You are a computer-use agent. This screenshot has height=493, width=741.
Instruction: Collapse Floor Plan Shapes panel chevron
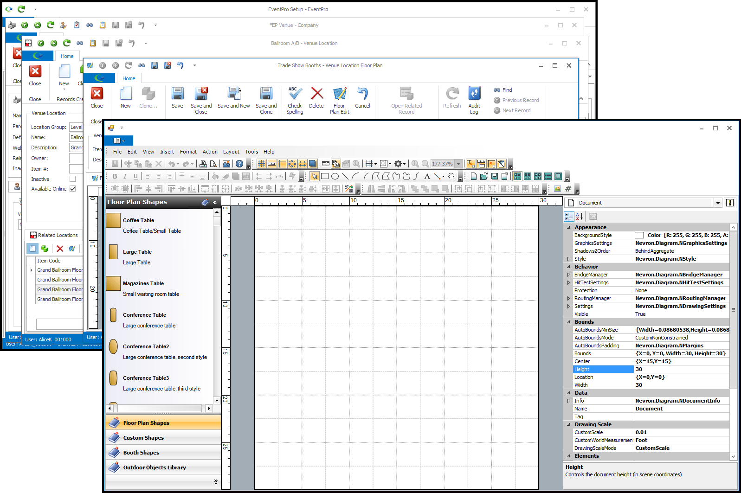[215, 202]
